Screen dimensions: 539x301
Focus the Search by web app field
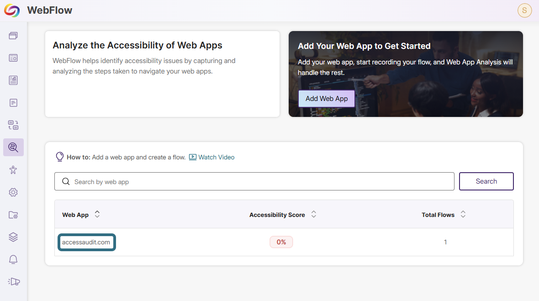click(x=254, y=181)
